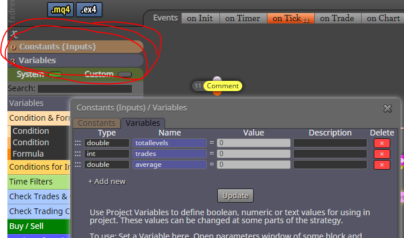This screenshot has width=404, height=238.
Task: Open the on Init event tab
Action: [200, 18]
